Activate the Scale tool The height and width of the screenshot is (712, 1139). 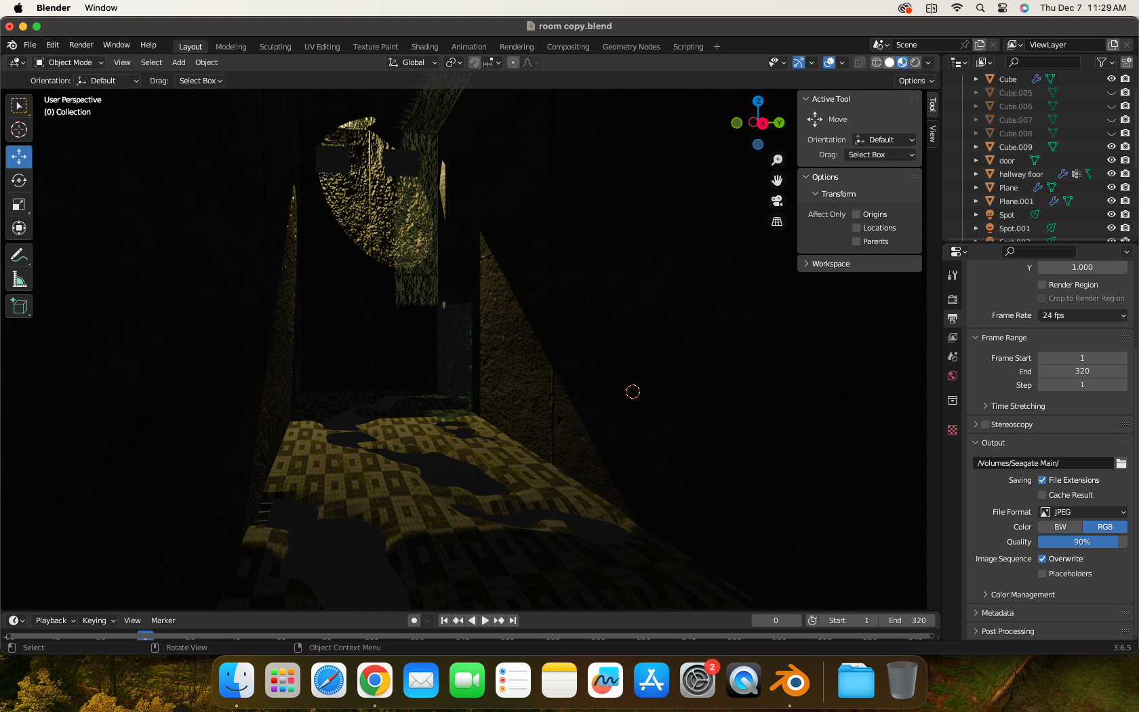click(x=19, y=204)
